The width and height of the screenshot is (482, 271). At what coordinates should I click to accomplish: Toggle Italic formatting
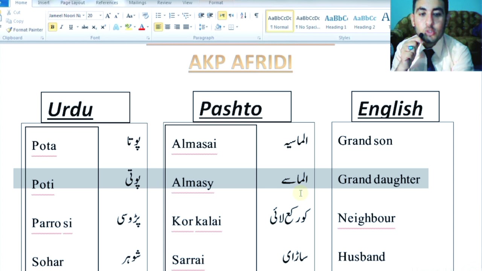pyautogui.click(x=61, y=27)
